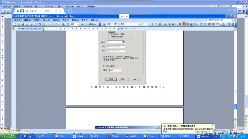The image size is (248, 139).
Task: Click the Numbered list icon
Action: [x=202, y=24]
